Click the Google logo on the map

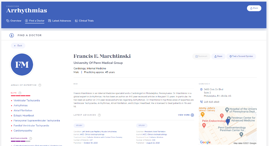pyautogui.click(x=205, y=142)
